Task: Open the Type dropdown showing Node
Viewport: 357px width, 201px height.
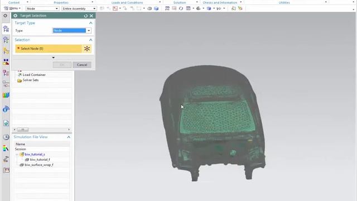Action: (72, 31)
